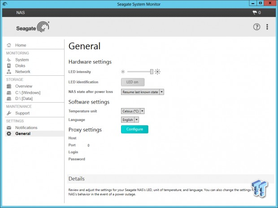Adjust the LED intensity slider handle
278x208 pixels.
pyautogui.click(x=152, y=72)
